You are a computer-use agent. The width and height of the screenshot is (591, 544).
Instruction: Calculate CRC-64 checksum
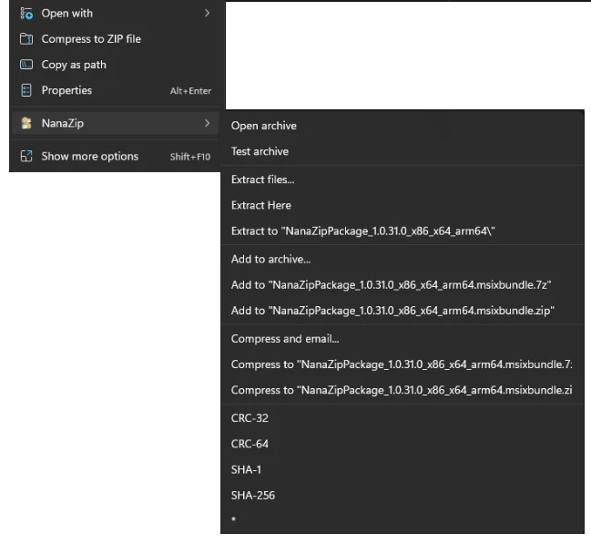[402, 444]
